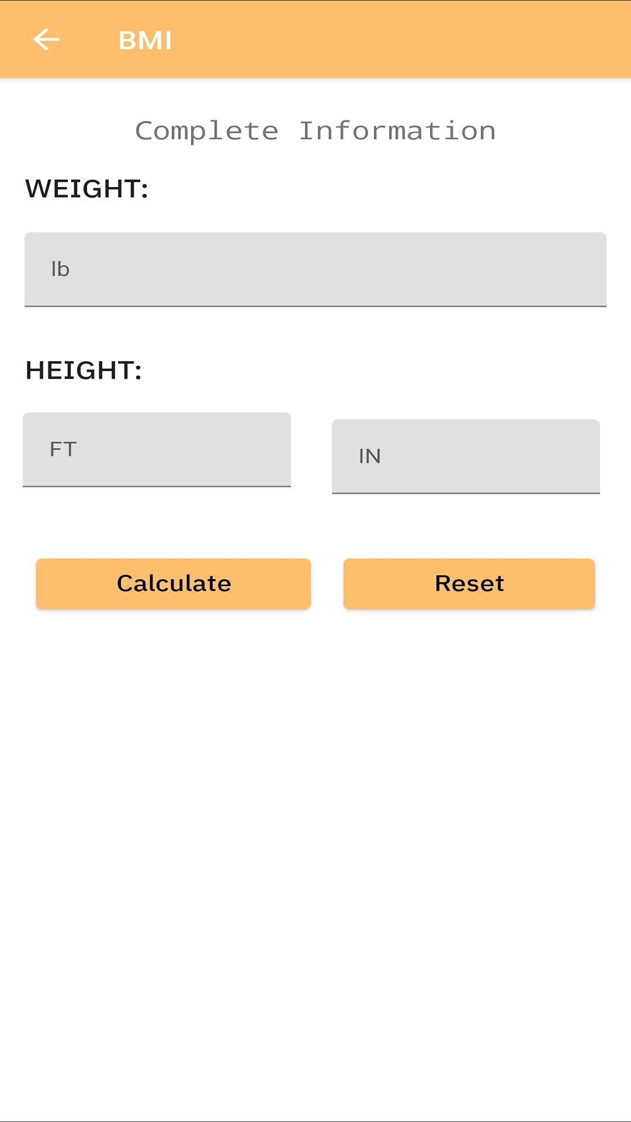631x1122 pixels.
Task: Select the FT height field
Action: click(x=157, y=450)
